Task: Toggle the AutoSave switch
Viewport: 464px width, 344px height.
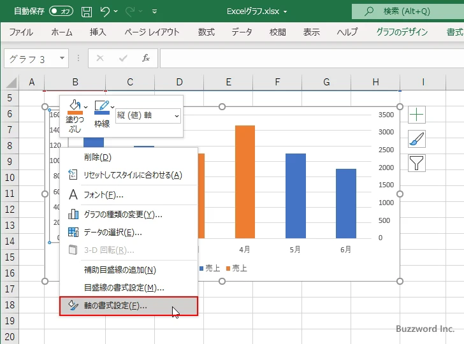Action: 61,11
